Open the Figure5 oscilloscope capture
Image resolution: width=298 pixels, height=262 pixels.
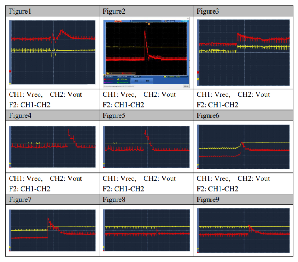click(146, 147)
